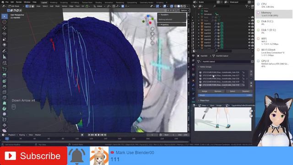Click the pan view hand gizmo
The height and width of the screenshot is (165, 293).
[x=152, y=33]
